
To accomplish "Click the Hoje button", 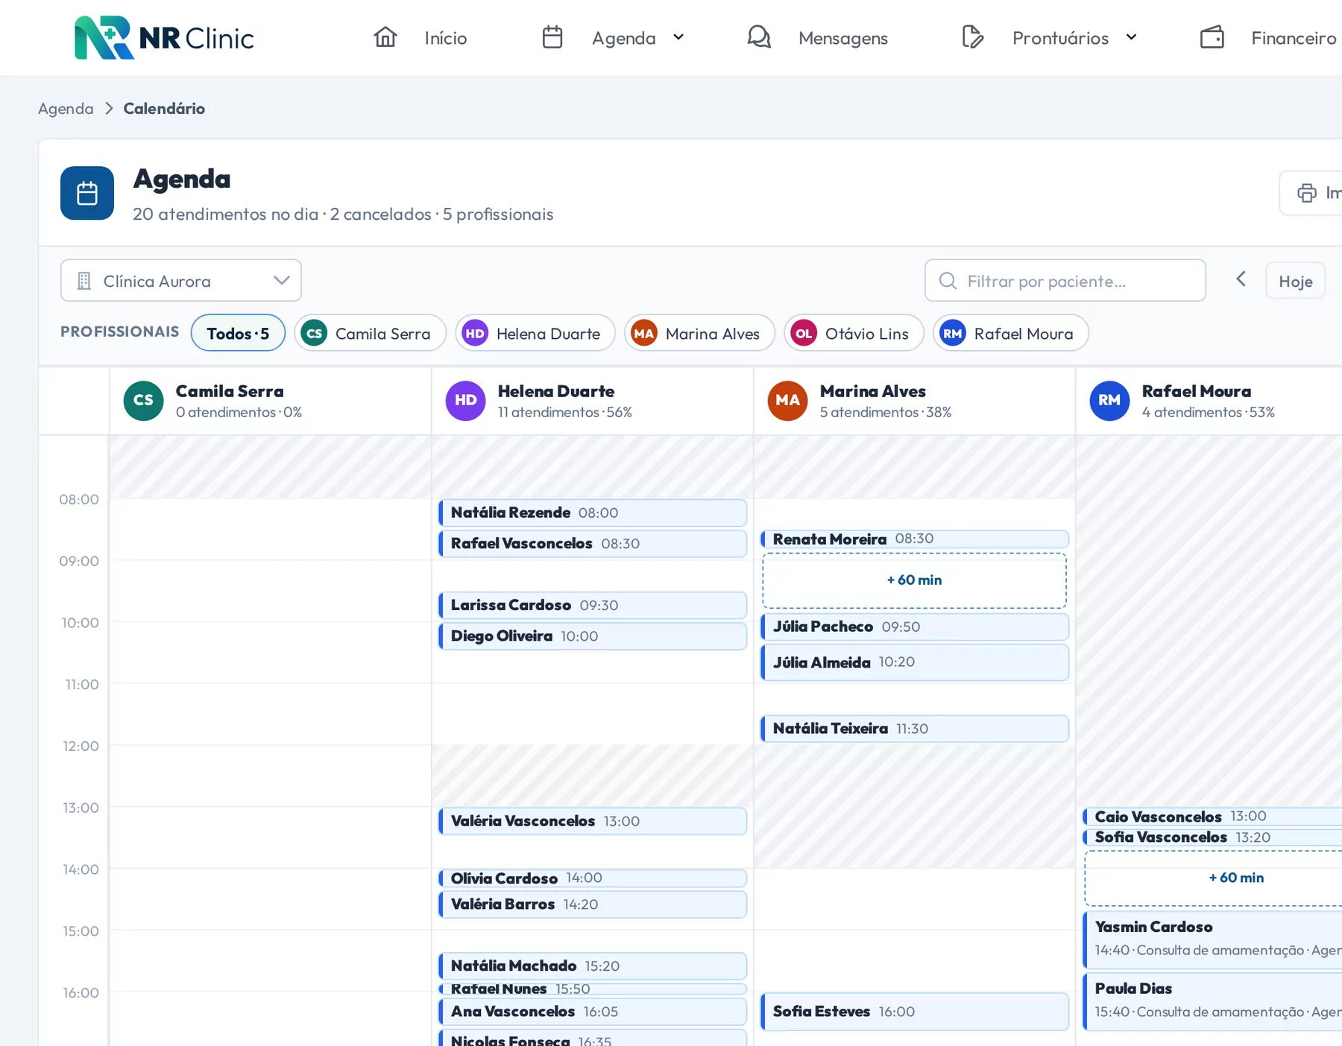I will tap(1295, 281).
